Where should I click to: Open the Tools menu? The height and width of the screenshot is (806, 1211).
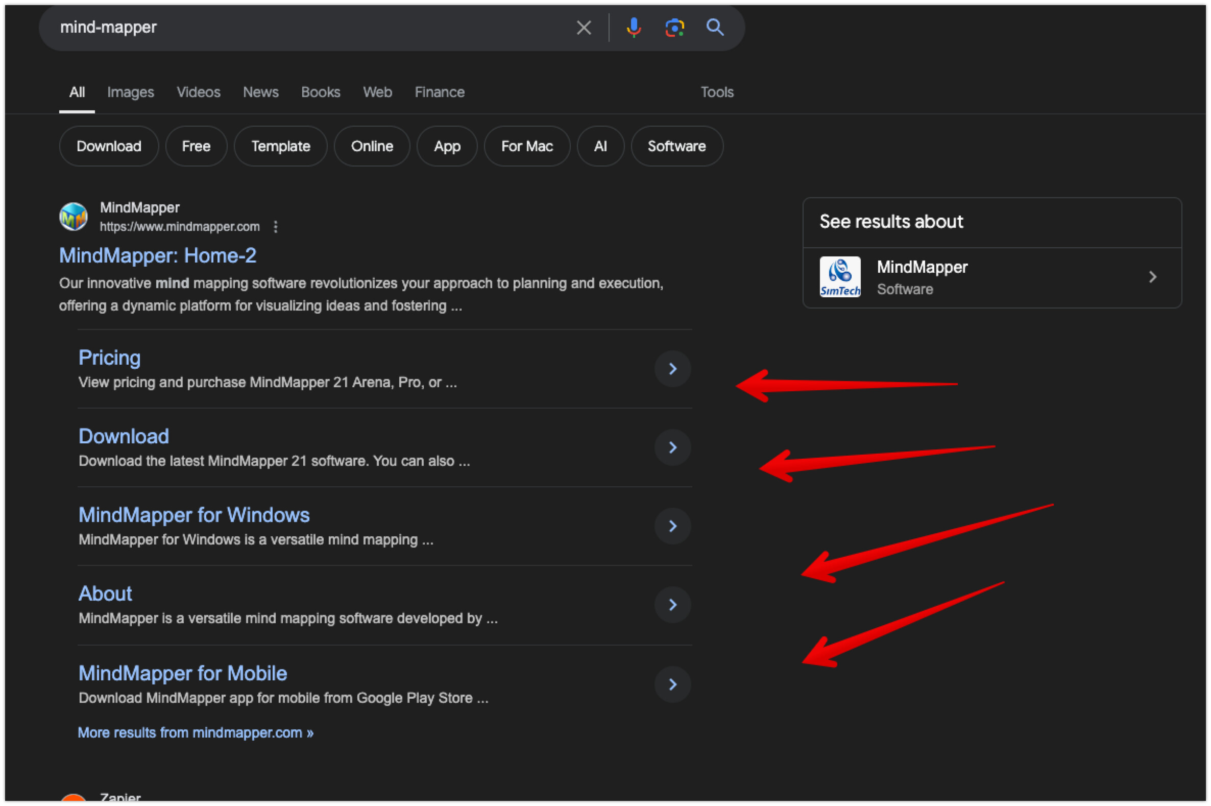717,92
